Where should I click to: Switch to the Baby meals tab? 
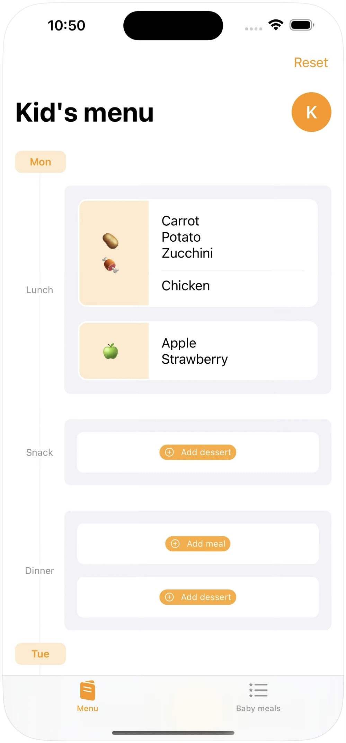point(258,696)
